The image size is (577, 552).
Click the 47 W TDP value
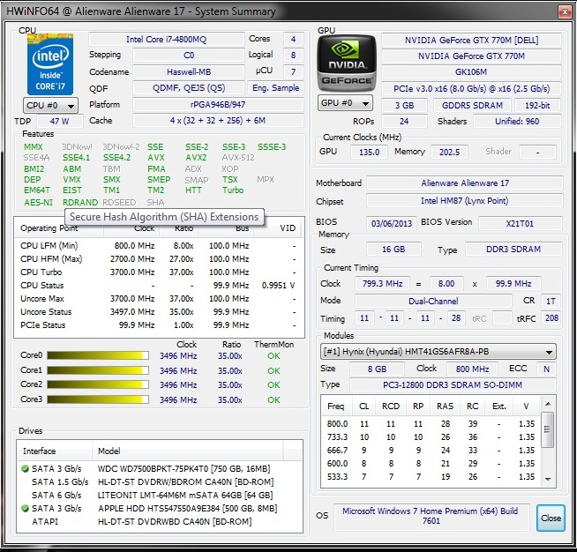60,121
